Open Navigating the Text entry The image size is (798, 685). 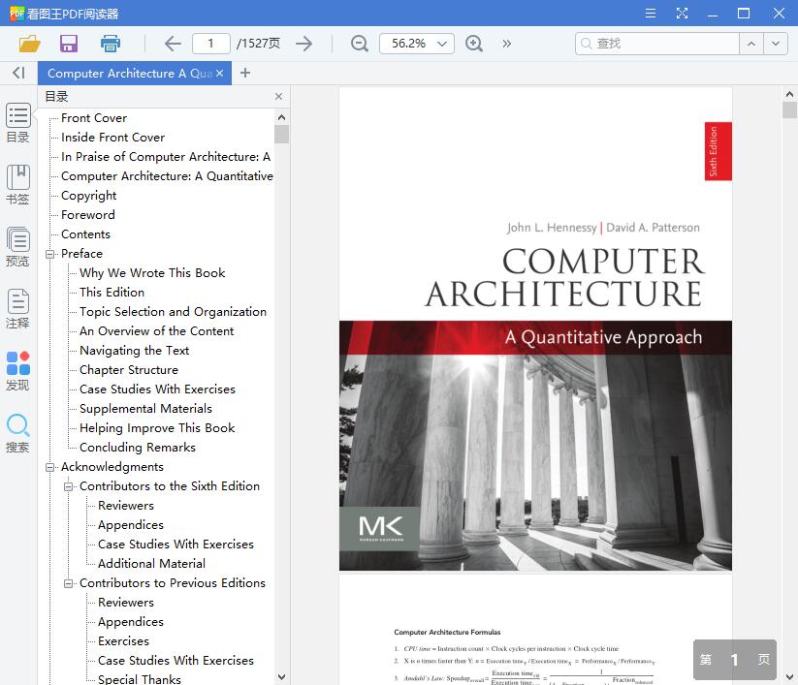coord(134,351)
